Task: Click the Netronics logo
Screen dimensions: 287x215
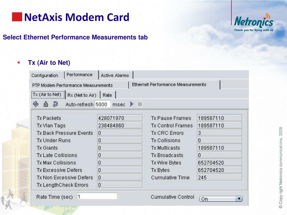Action: (253, 22)
